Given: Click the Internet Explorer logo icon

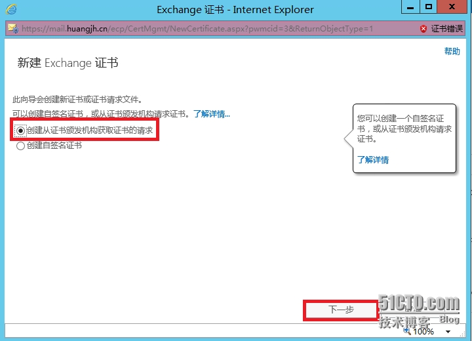Looking at the screenshot, I should 11,9.
